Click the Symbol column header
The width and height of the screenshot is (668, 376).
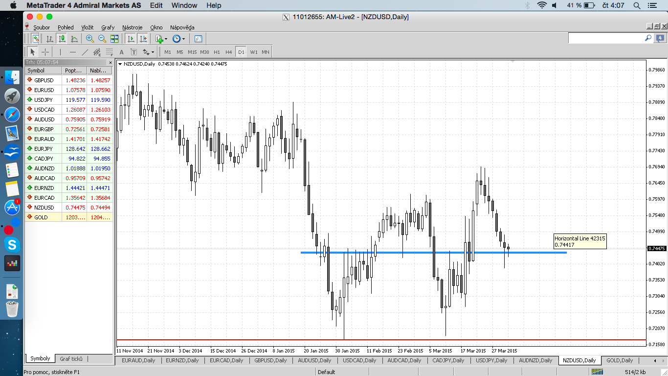point(43,70)
